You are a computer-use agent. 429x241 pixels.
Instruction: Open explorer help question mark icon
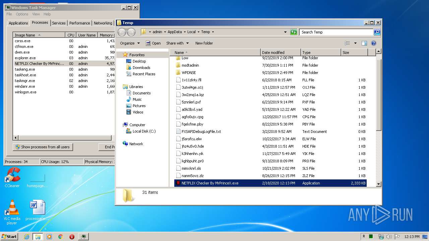pos(374,43)
